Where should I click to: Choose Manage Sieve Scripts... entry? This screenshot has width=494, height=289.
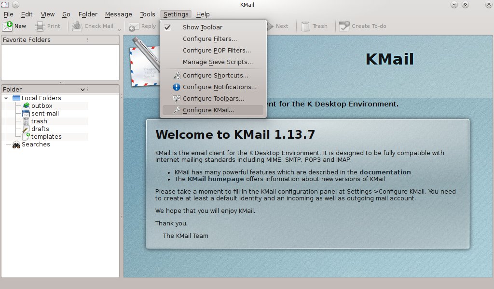(x=213, y=62)
